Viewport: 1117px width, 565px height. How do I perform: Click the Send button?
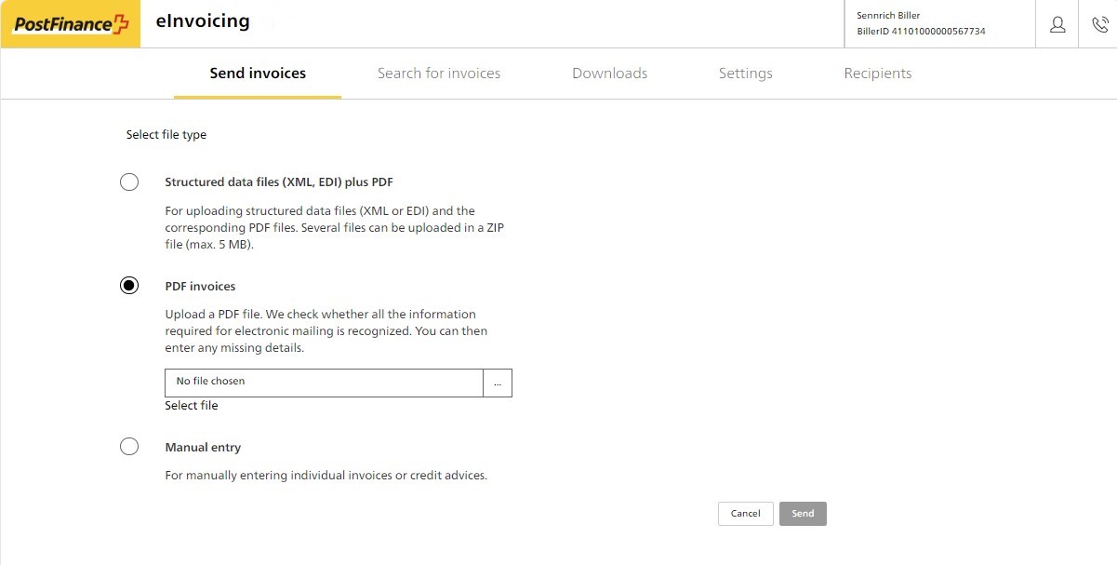[x=803, y=514]
